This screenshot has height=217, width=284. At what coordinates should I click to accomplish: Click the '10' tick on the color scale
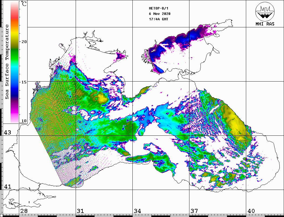[24, 121]
